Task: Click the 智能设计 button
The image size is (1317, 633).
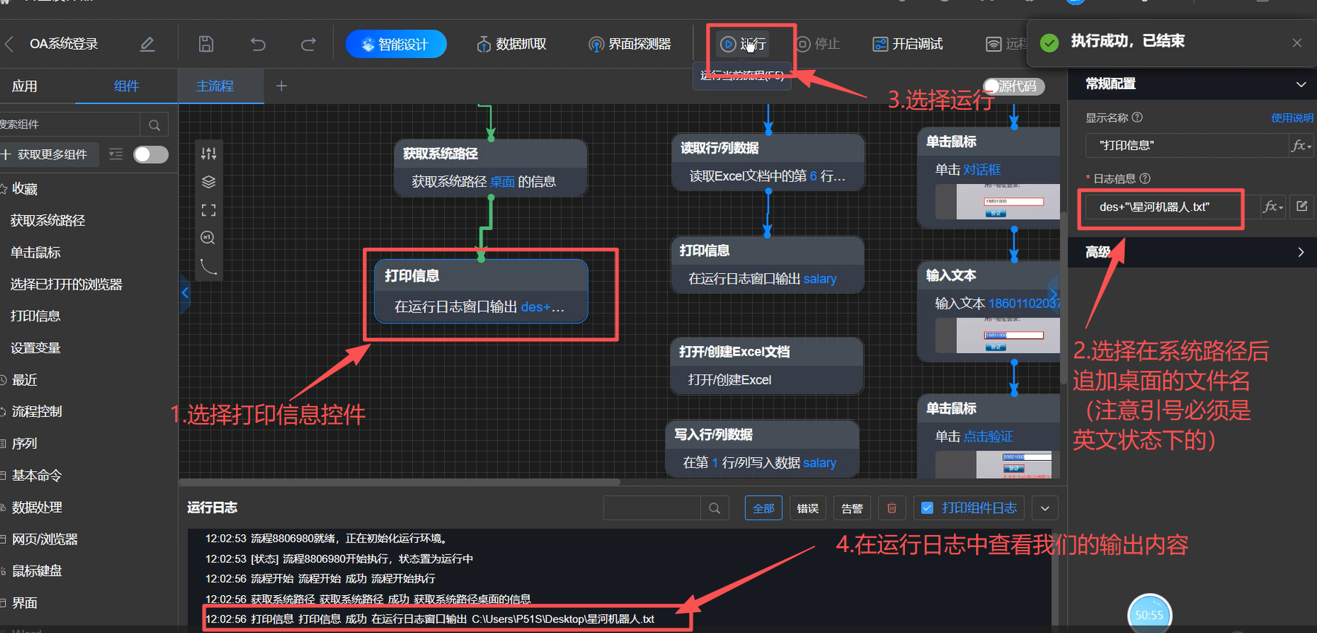Action: click(396, 45)
